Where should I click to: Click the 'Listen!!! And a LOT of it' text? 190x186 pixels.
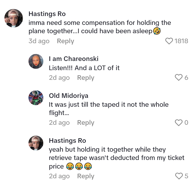tap(84, 68)
